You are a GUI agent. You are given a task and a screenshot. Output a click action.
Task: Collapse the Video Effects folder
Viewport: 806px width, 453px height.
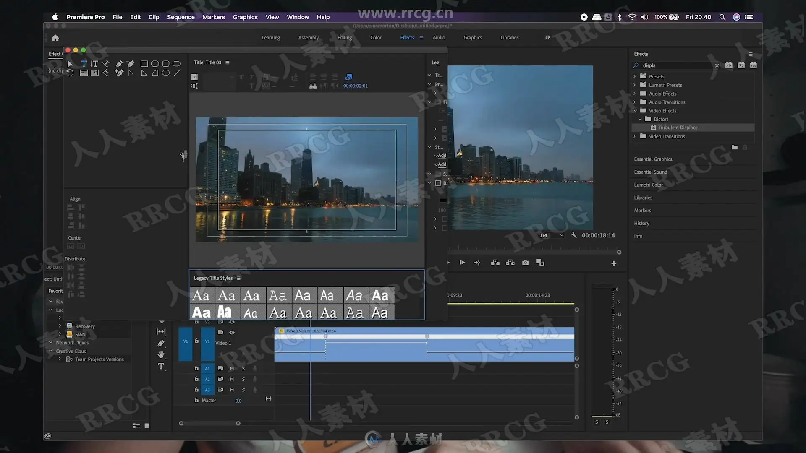pos(635,111)
